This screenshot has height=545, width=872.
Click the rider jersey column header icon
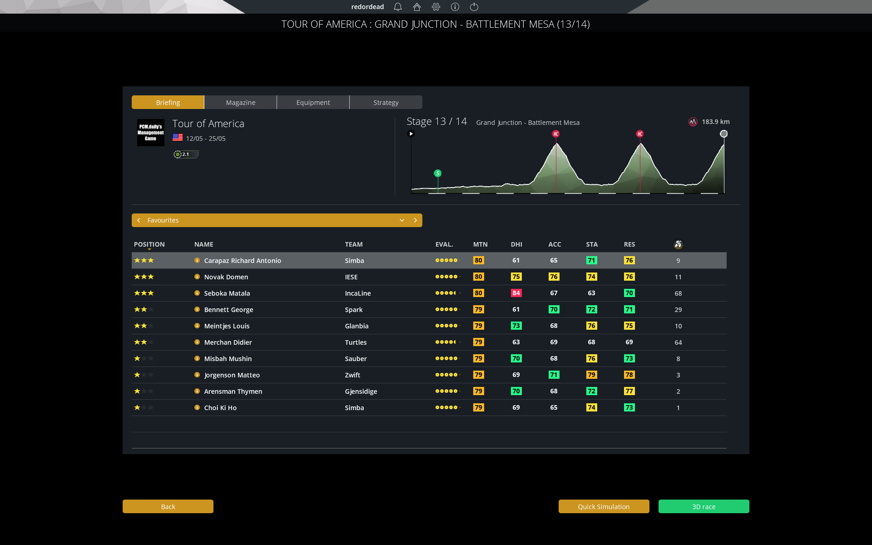coord(678,244)
